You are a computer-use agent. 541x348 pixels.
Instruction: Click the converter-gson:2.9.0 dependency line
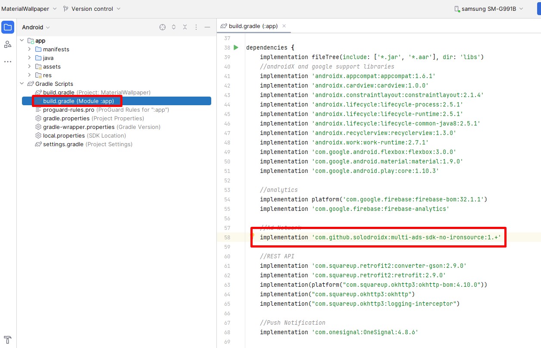[x=363, y=266]
